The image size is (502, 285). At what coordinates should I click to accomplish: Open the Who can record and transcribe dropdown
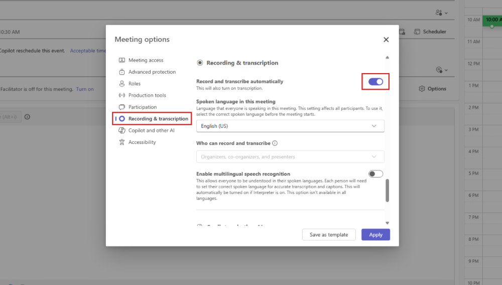click(x=290, y=157)
